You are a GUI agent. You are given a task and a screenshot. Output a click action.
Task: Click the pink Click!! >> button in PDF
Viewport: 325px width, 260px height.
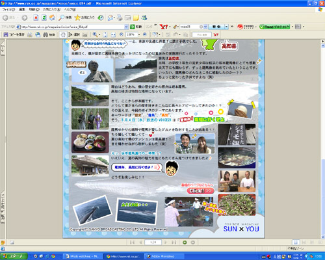tap(201, 190)
